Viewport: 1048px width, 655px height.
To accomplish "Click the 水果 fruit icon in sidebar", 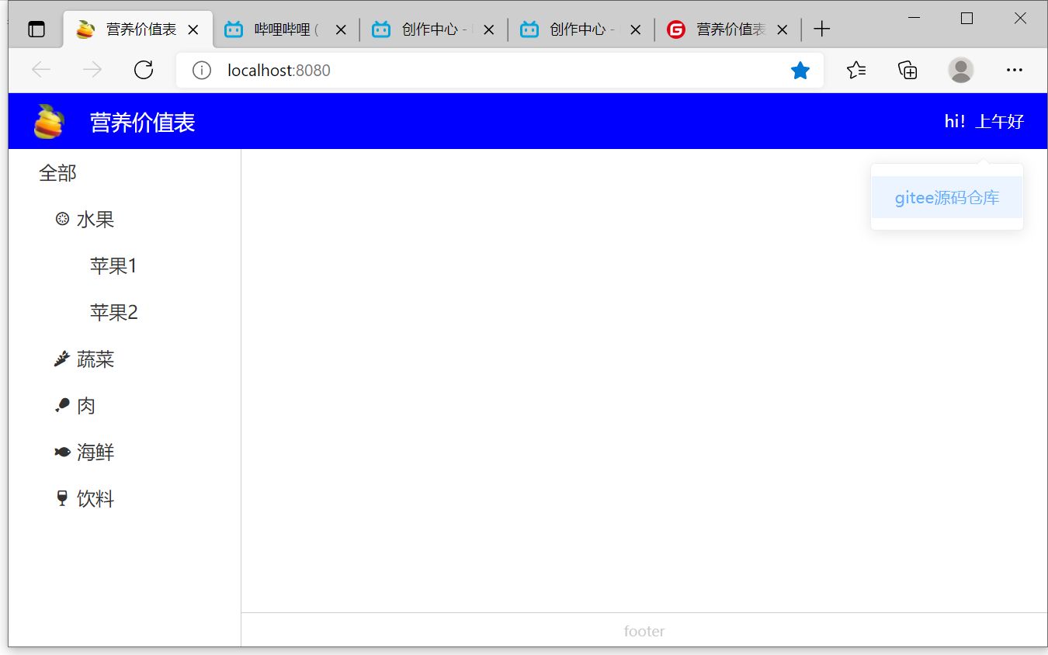I will click(x=62, y=219).
